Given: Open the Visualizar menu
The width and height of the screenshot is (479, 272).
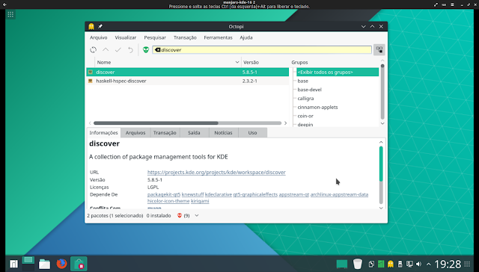Looking at the screenshot, I should (x=126, y=37).
